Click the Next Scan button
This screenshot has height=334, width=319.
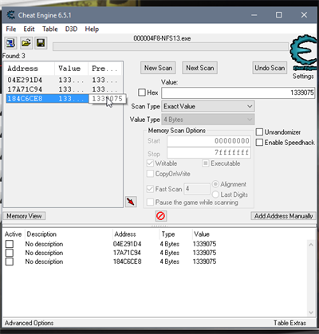pos(200,68)
